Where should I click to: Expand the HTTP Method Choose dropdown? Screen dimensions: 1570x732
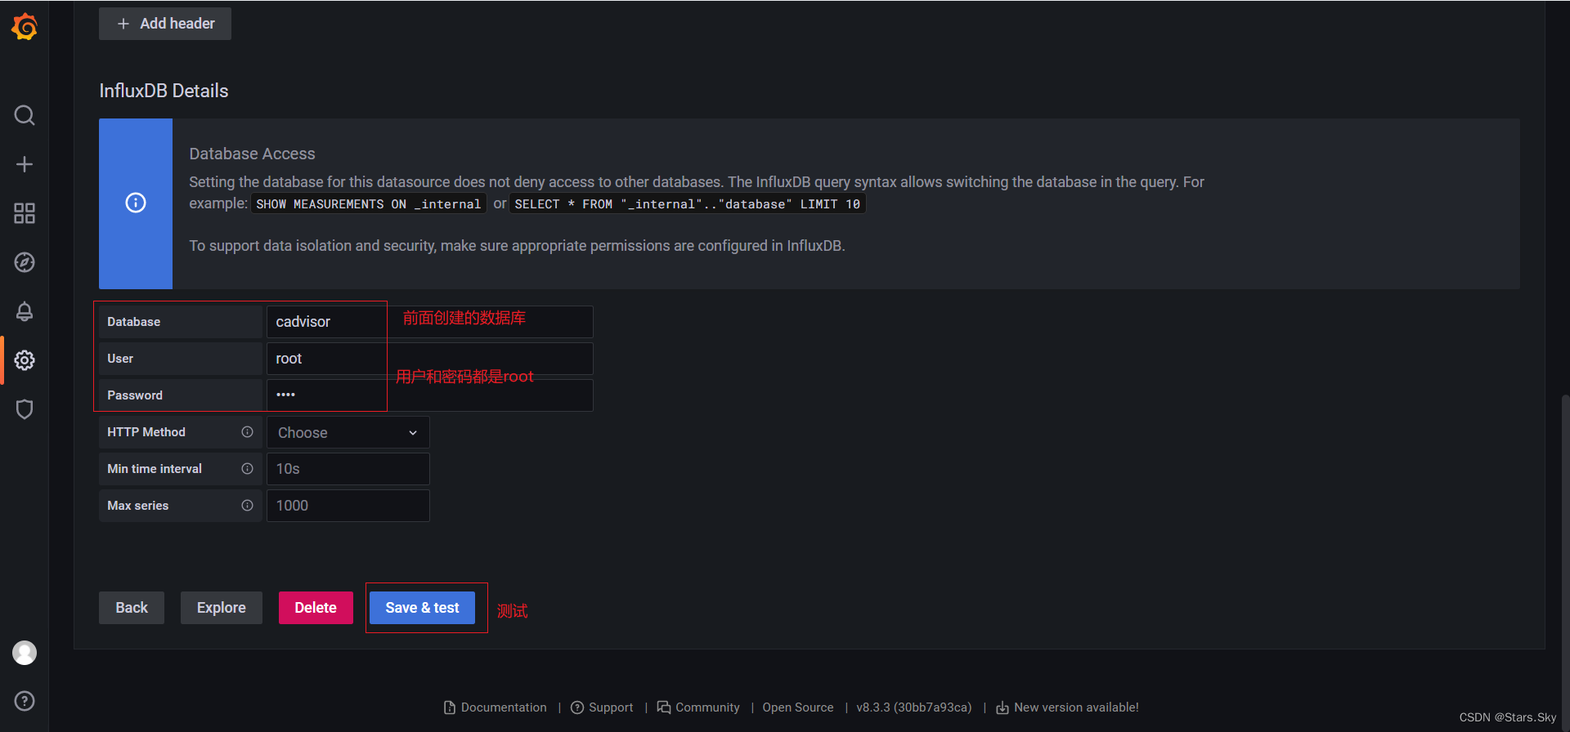[348, 432]
